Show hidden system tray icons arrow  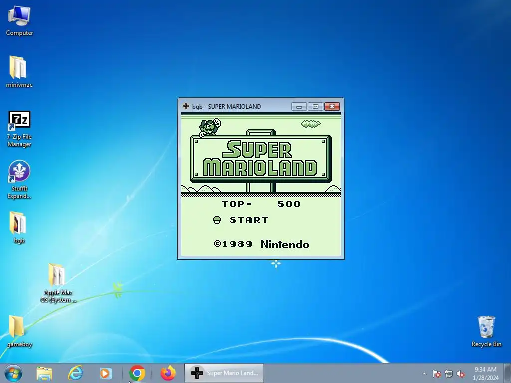pyautogui.click(x=424, y=374)
